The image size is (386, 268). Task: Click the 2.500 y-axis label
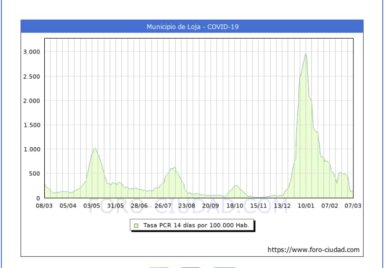pos(32,76)
